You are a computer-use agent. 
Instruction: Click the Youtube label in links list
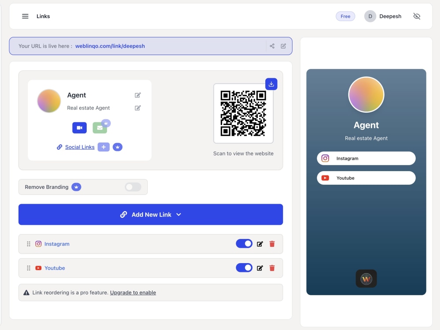pyautogui.click(x=55, y=268)
